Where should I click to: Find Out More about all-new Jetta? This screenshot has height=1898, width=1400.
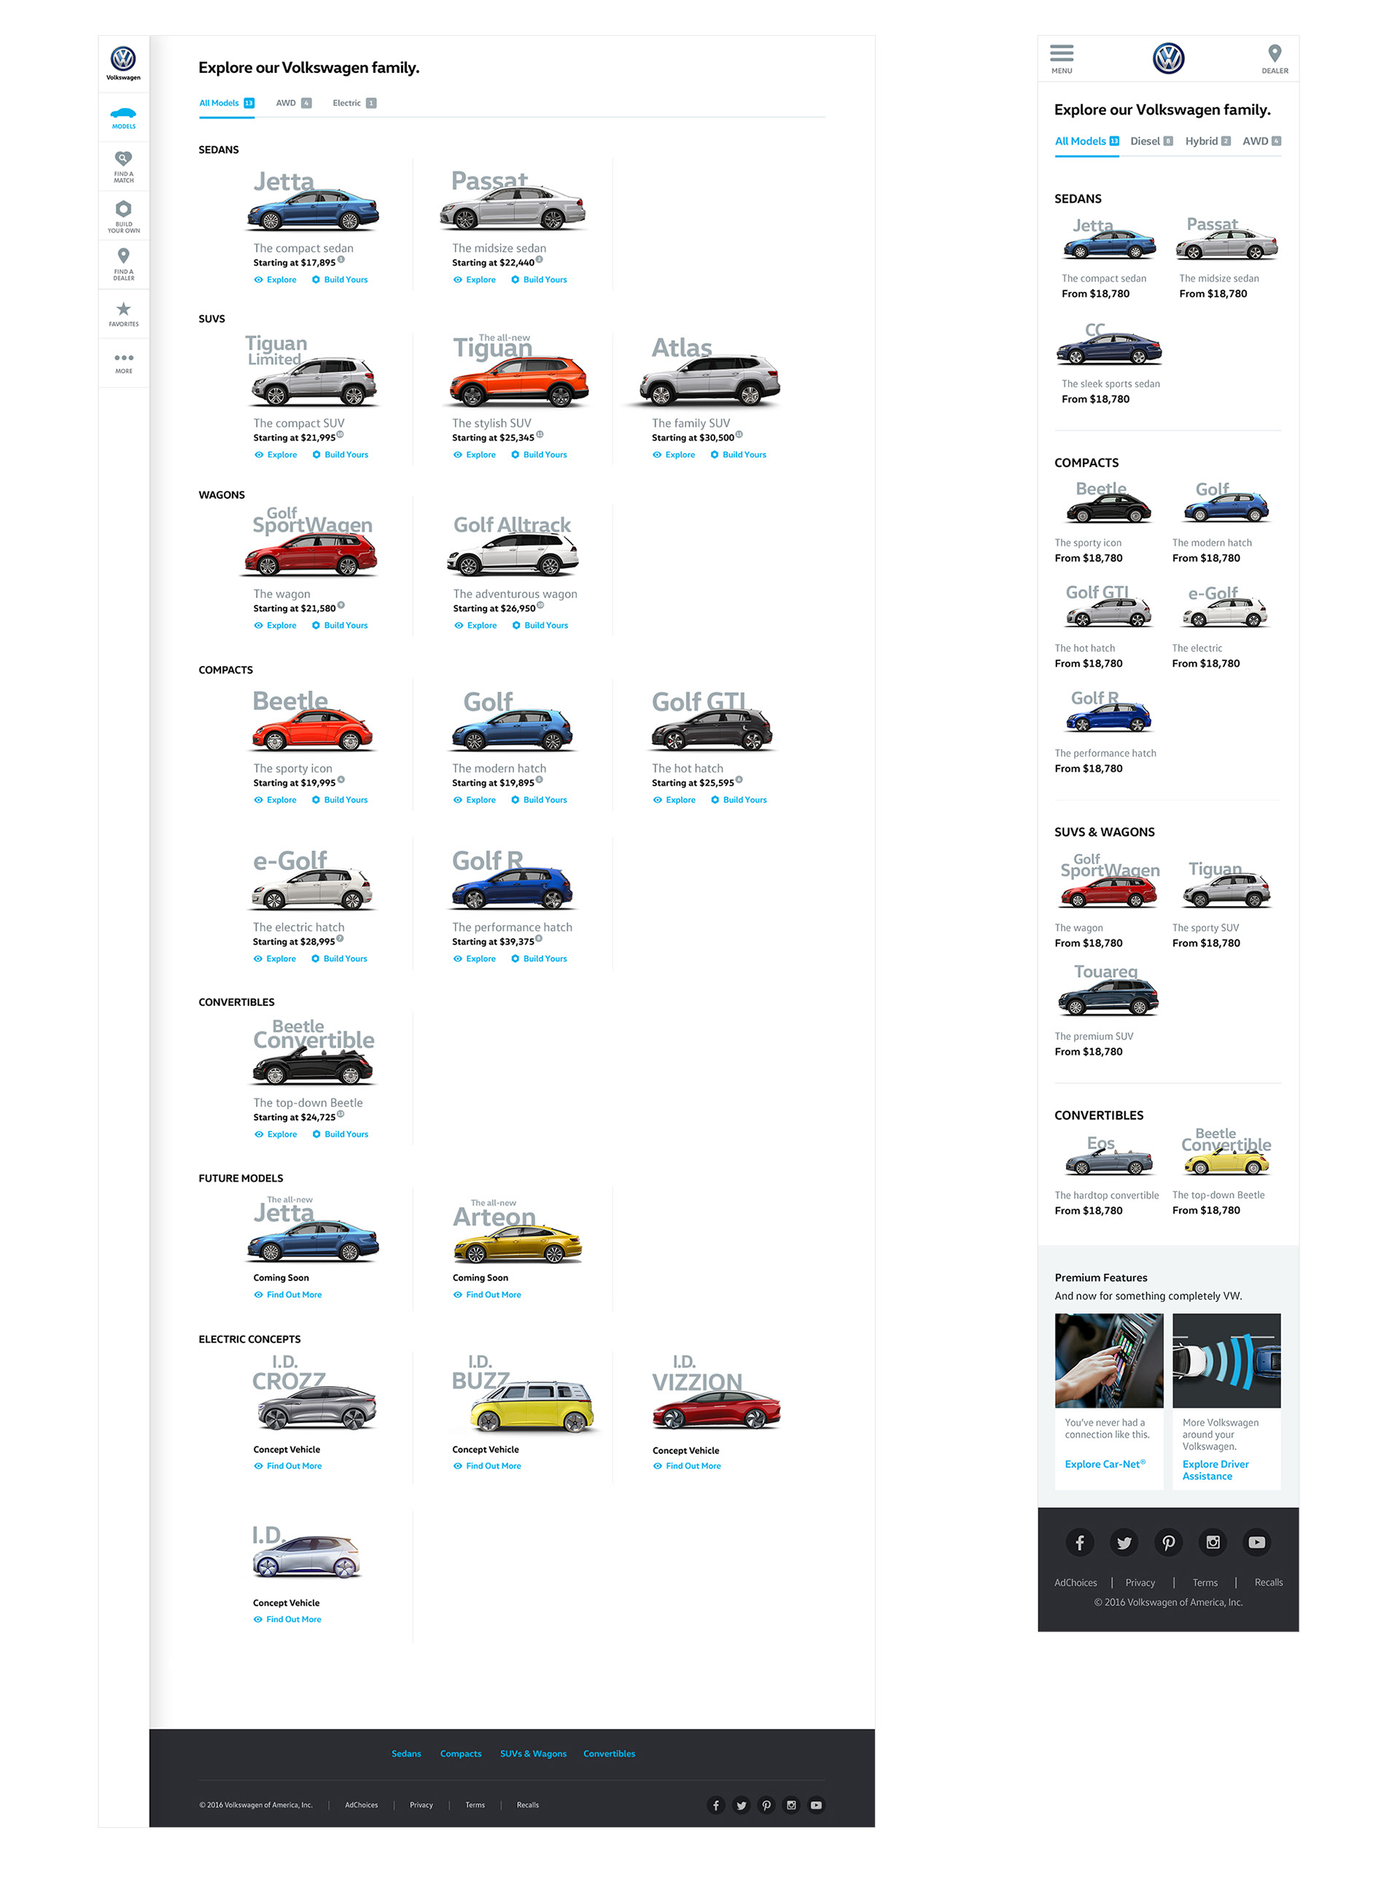[x=288, y=1295]
